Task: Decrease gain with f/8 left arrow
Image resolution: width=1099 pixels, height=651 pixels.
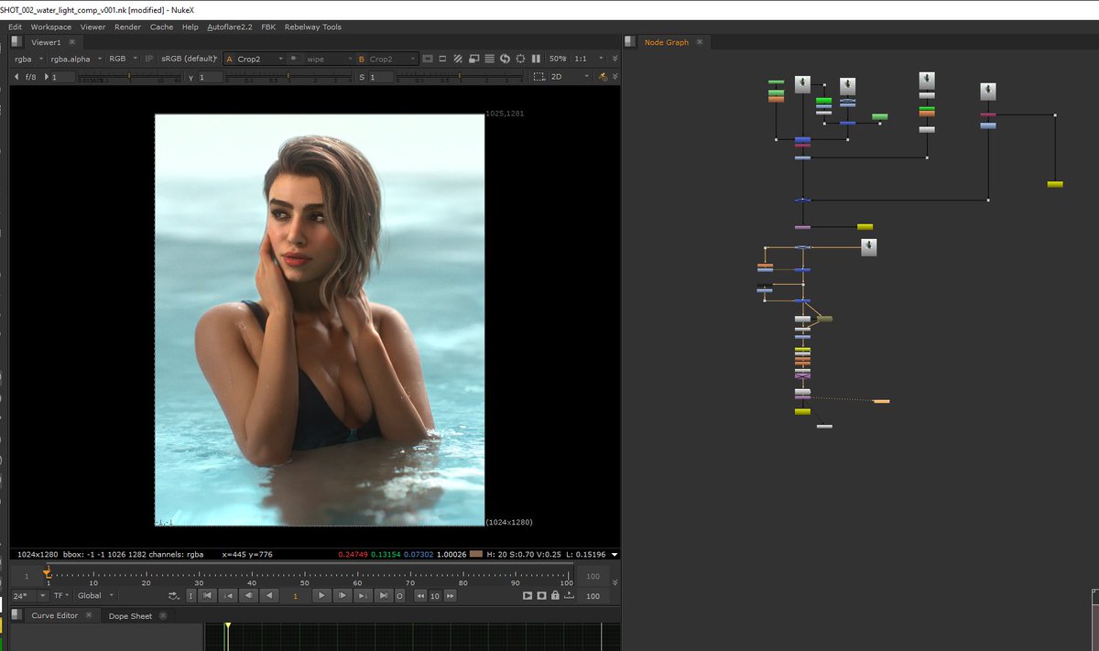Action: point(16,77)
